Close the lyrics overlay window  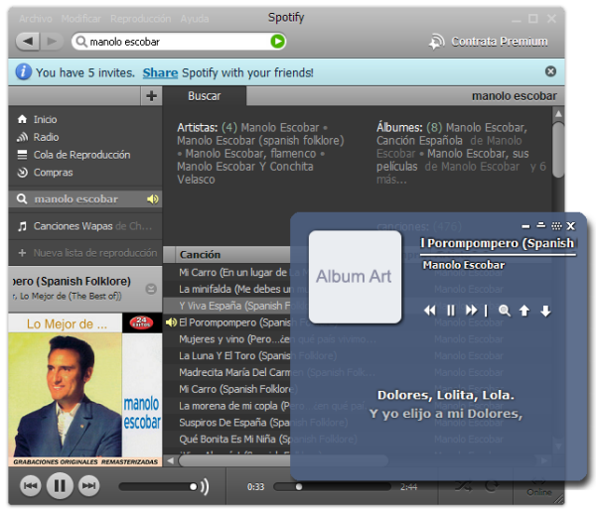pos(570,226)
